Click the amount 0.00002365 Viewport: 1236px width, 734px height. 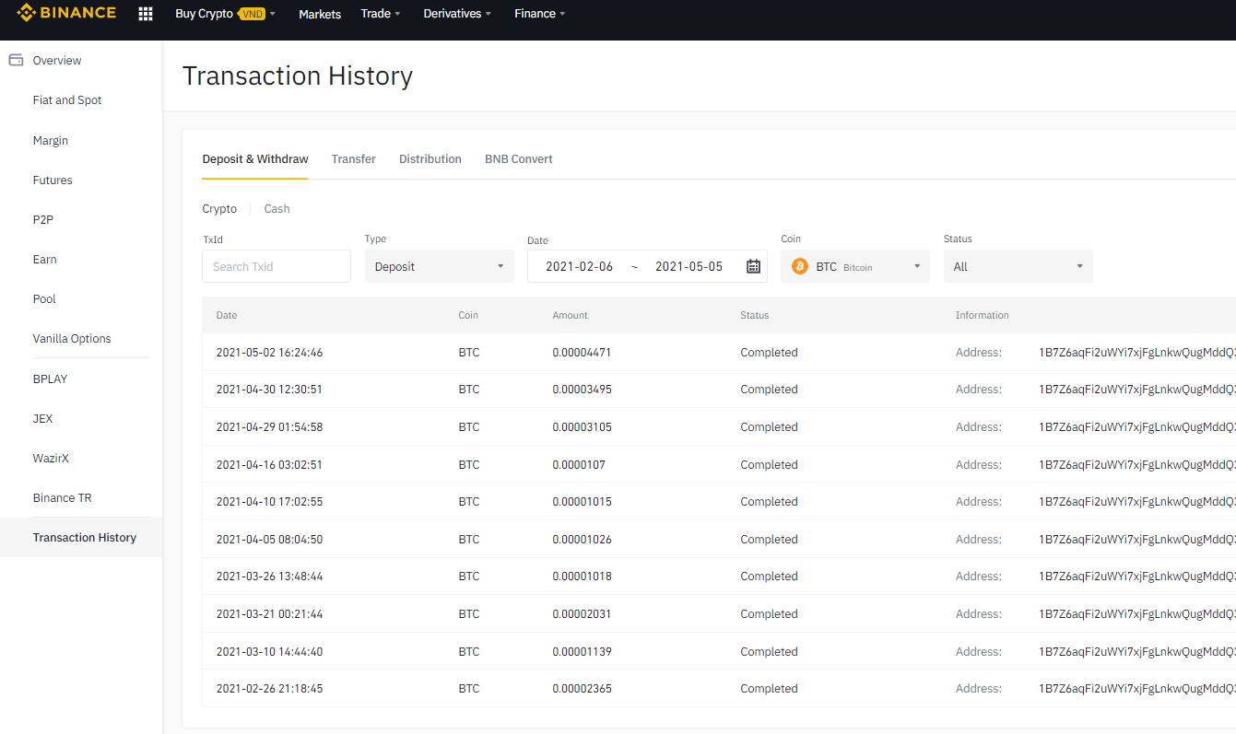(x=583, y=689)
